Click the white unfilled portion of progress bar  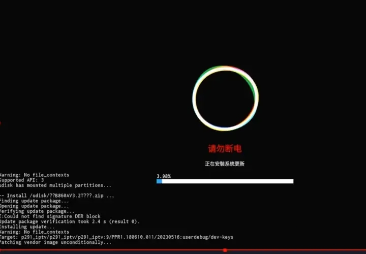tap(228, 181)
